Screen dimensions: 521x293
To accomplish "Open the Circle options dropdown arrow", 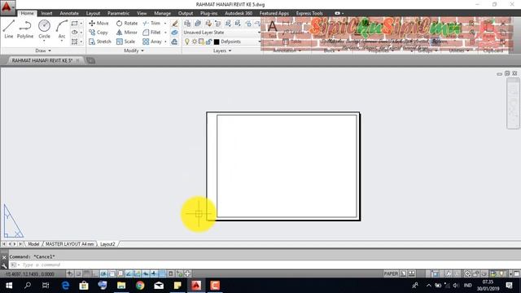I will click(x=44, y=41).
